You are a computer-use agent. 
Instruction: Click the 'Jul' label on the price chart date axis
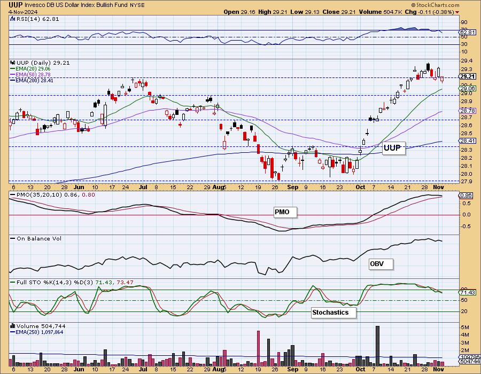[143, 187]
